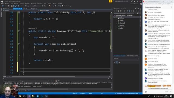The image size is (174, 98).
Task: Click the Properties wrench icon in Properties panel
Action: pos(119,62)
